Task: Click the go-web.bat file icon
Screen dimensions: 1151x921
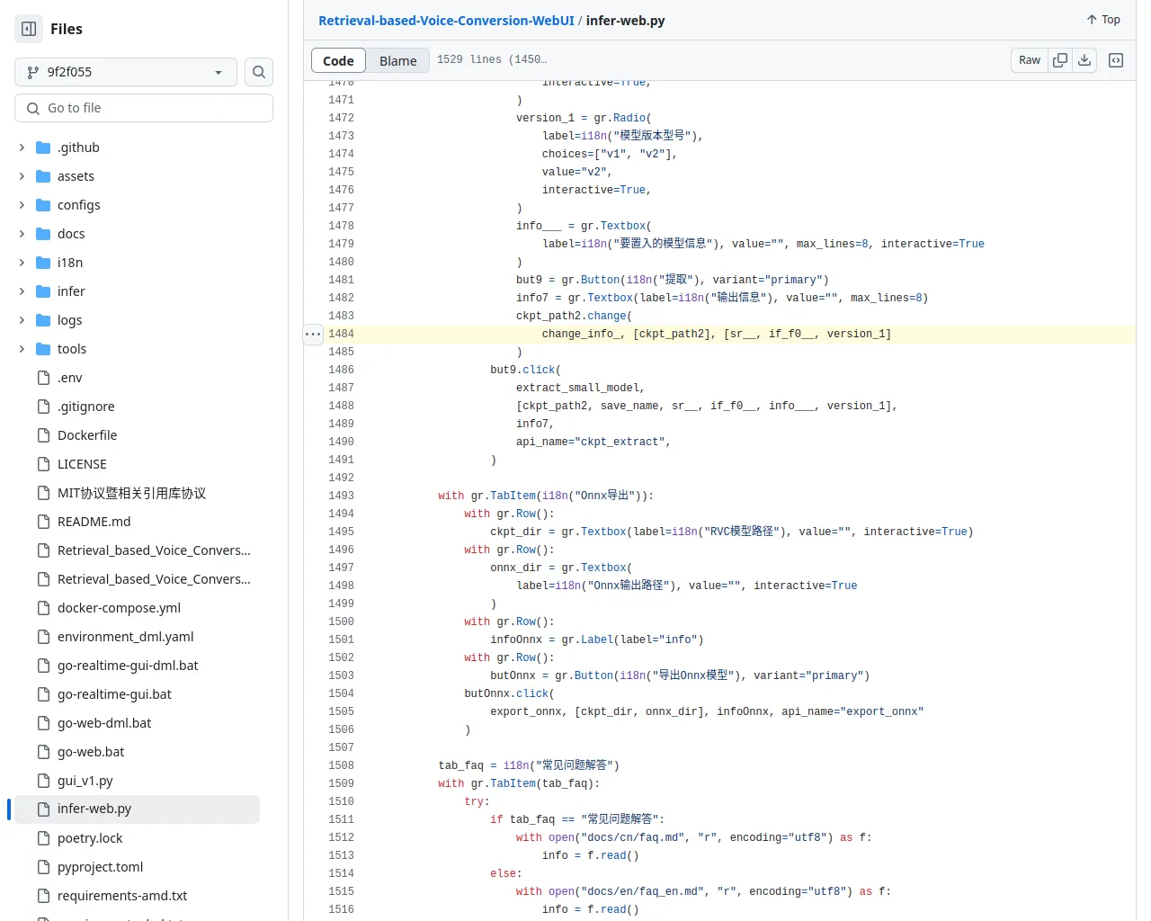Action: coord(43,752)
